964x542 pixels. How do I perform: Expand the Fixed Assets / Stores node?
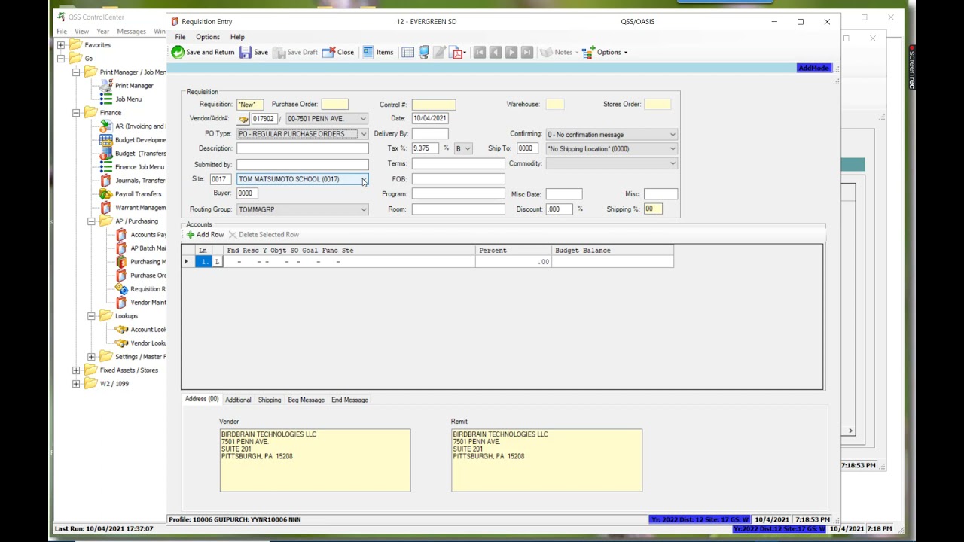point(76,370)
